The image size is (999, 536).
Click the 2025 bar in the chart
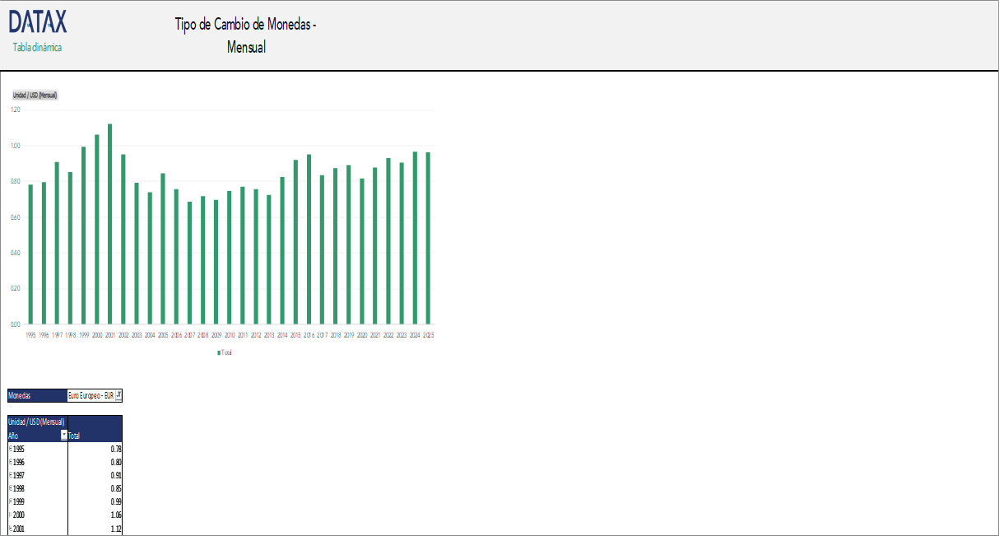pos(428,239)
